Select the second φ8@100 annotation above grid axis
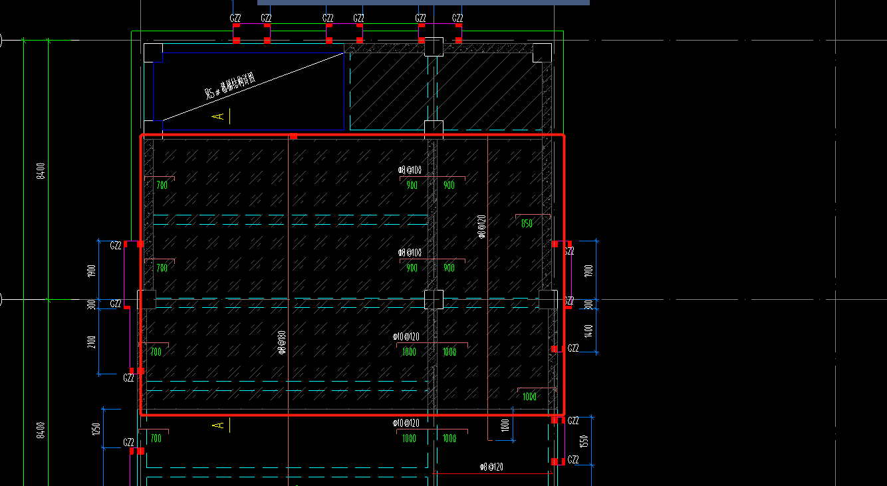The image size is (887, 486). (x=410, y=253)
